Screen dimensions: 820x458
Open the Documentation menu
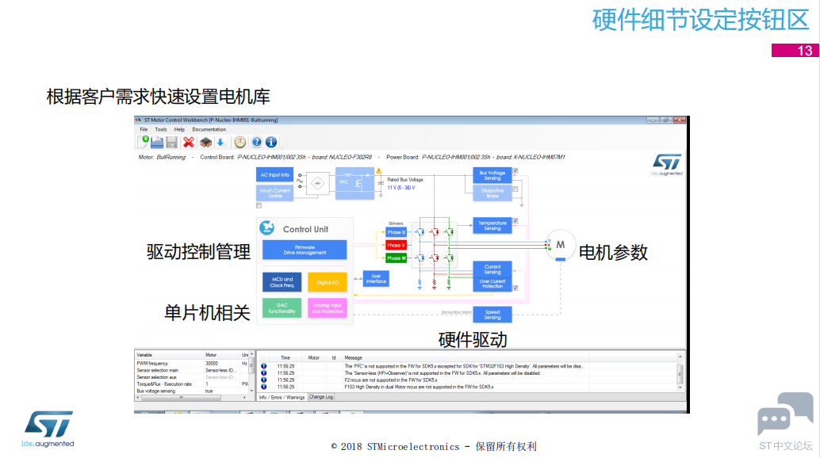pos(209,129)
